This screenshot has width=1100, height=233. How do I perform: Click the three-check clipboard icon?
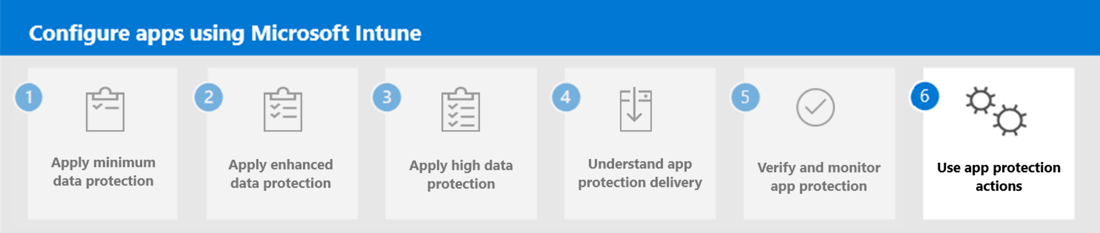460,110
